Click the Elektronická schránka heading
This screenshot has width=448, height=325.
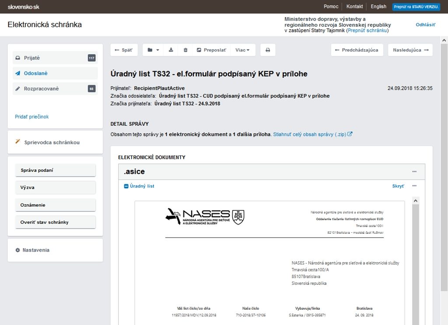[x=45, y=24]
